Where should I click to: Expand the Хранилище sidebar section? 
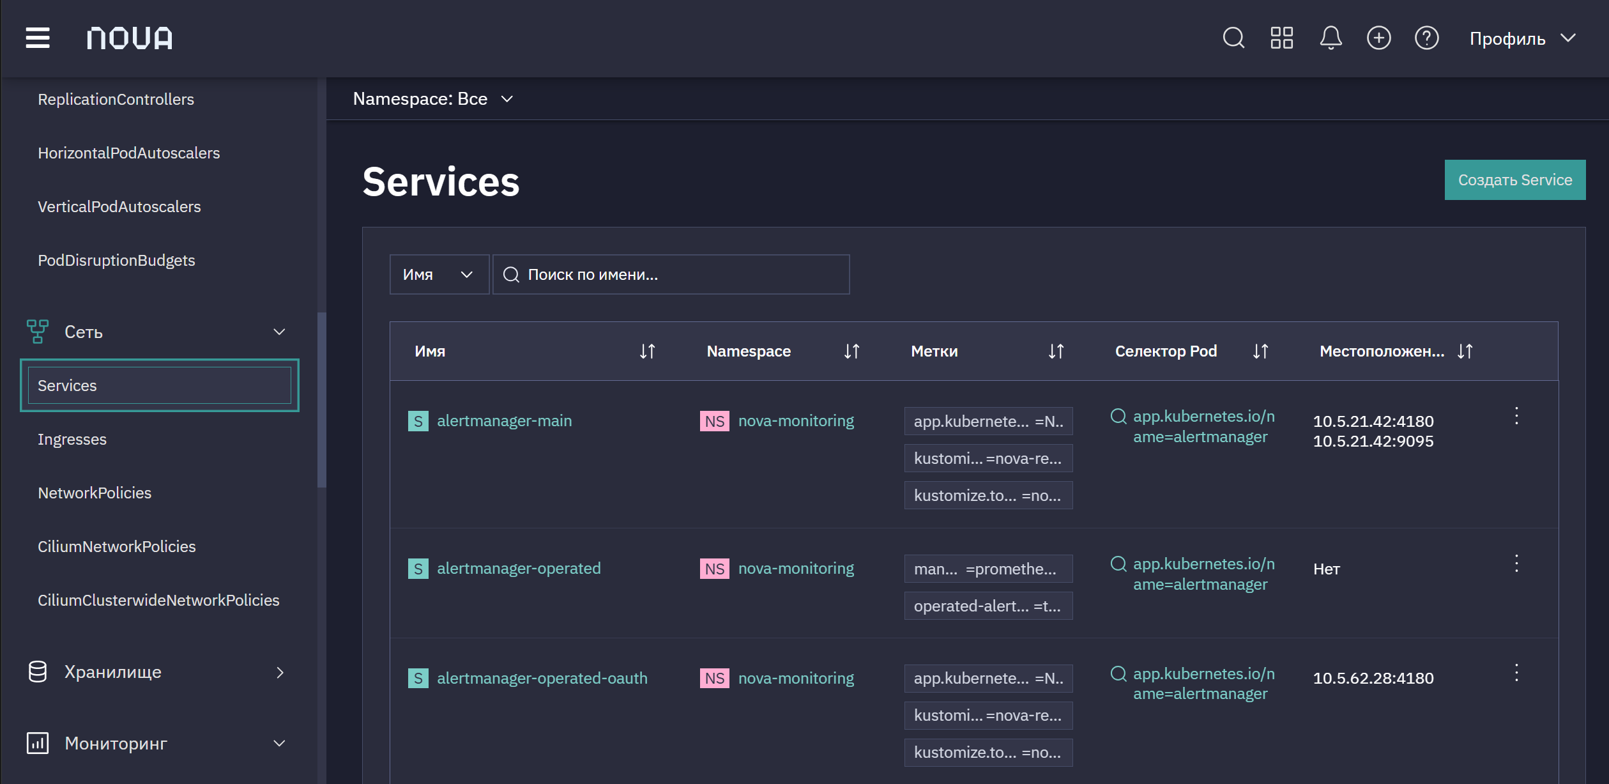(279, 672)
